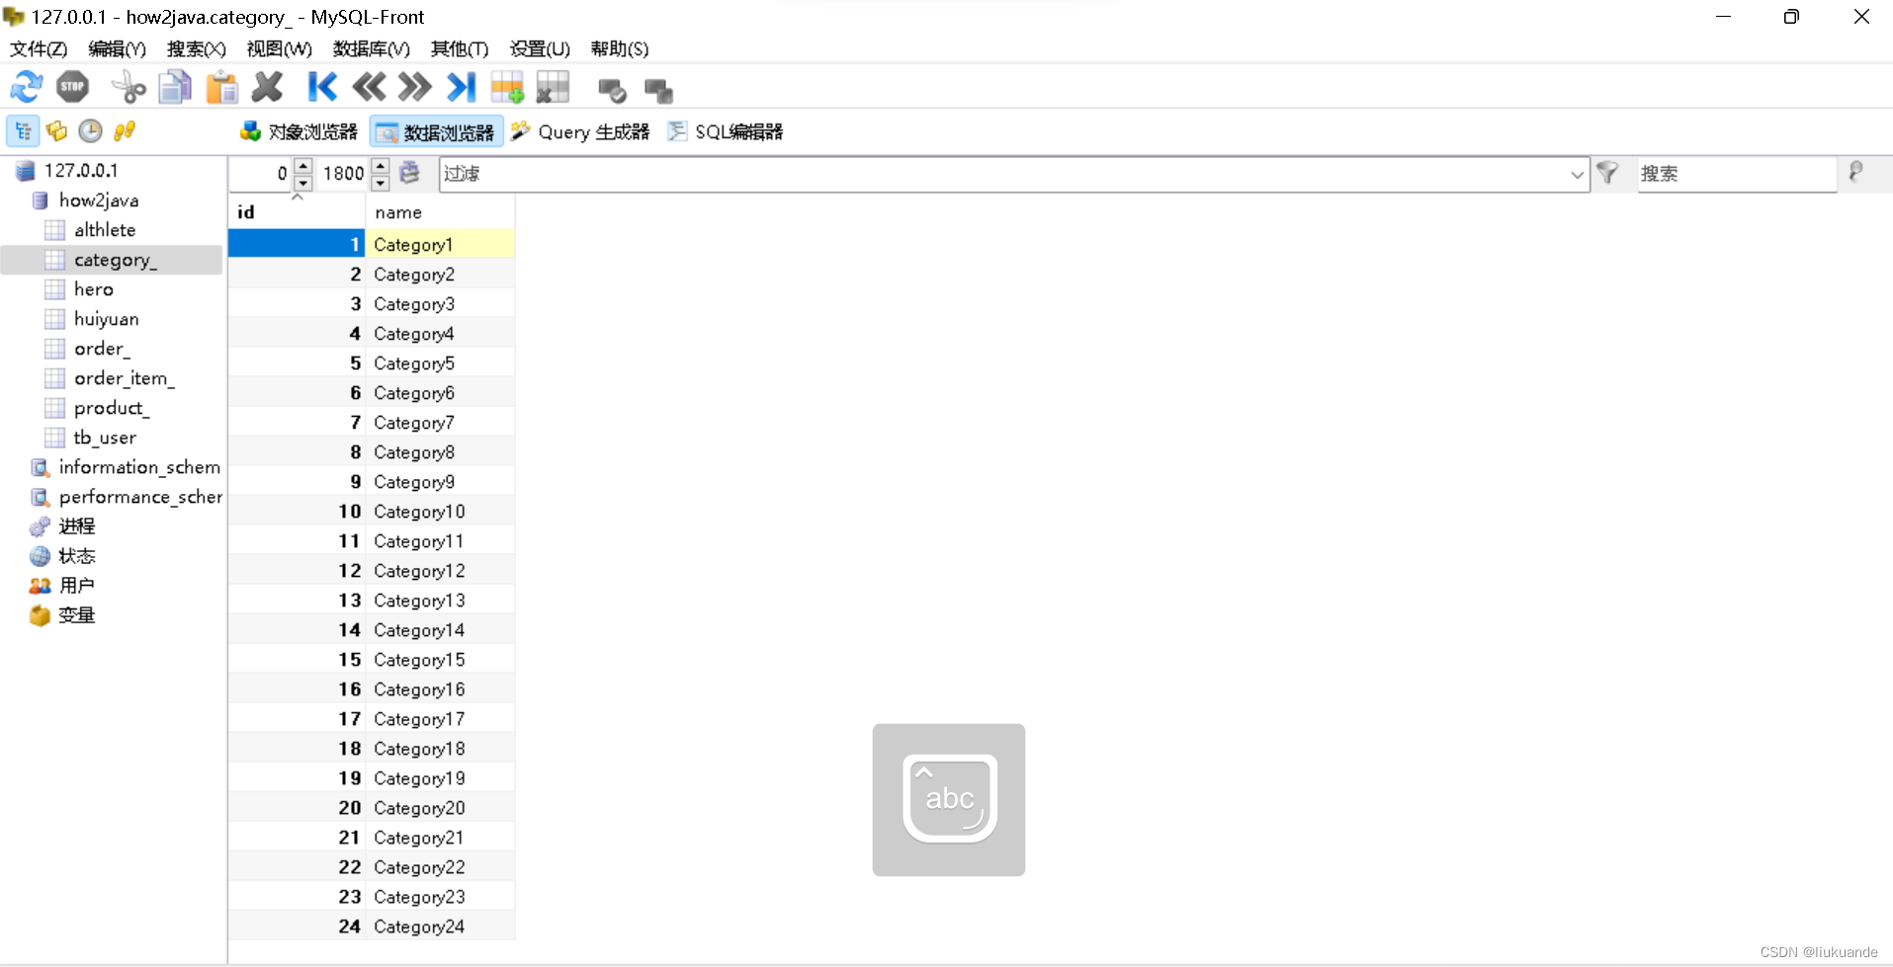Switch to 数据浏览器 tab
The height and width of the screenshot is (967, 1893).
(x=436, y=131)
